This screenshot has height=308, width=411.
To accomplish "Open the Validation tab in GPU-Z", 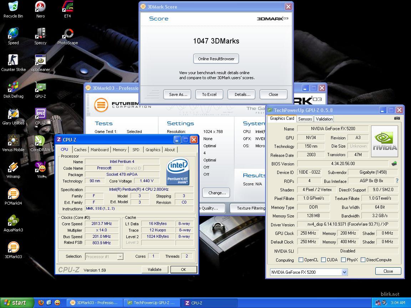I will tap(324, 119).
